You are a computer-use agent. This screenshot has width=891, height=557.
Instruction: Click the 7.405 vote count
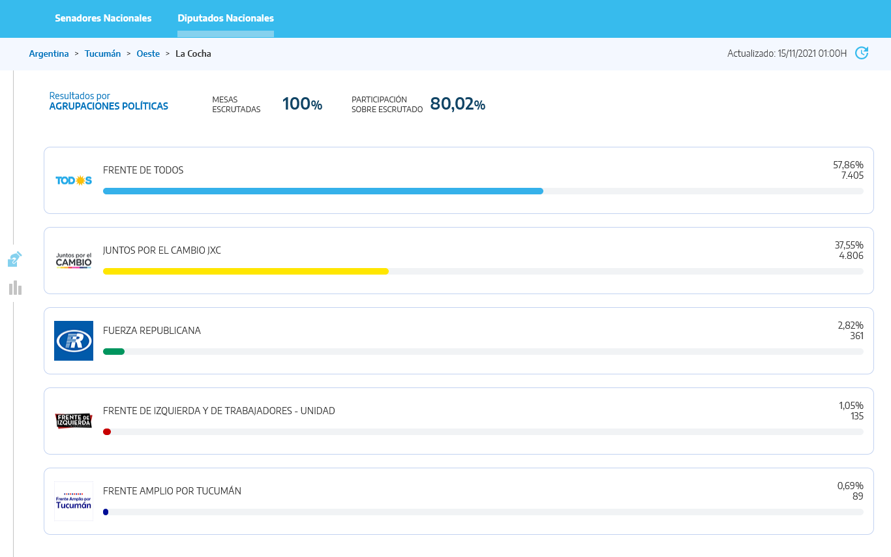coord(852,175)
